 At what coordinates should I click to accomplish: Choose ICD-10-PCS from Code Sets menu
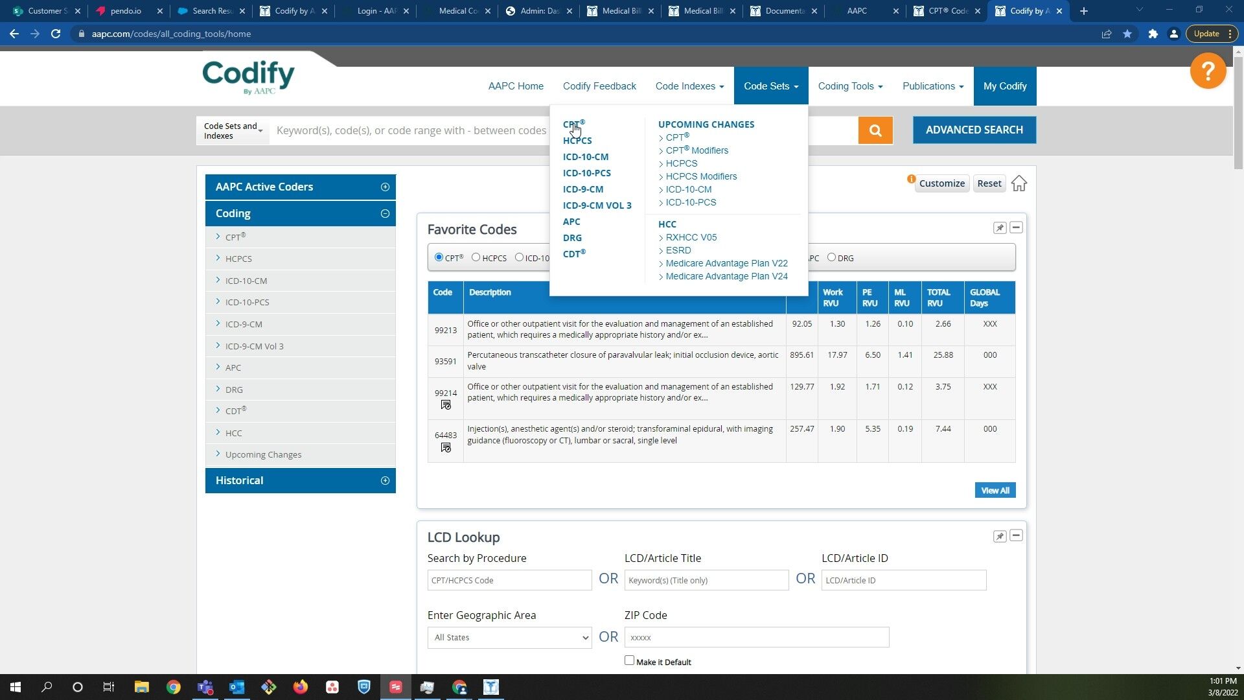pos(587,173)
